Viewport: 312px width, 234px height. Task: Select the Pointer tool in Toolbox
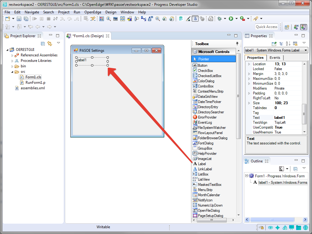[214, 59]
